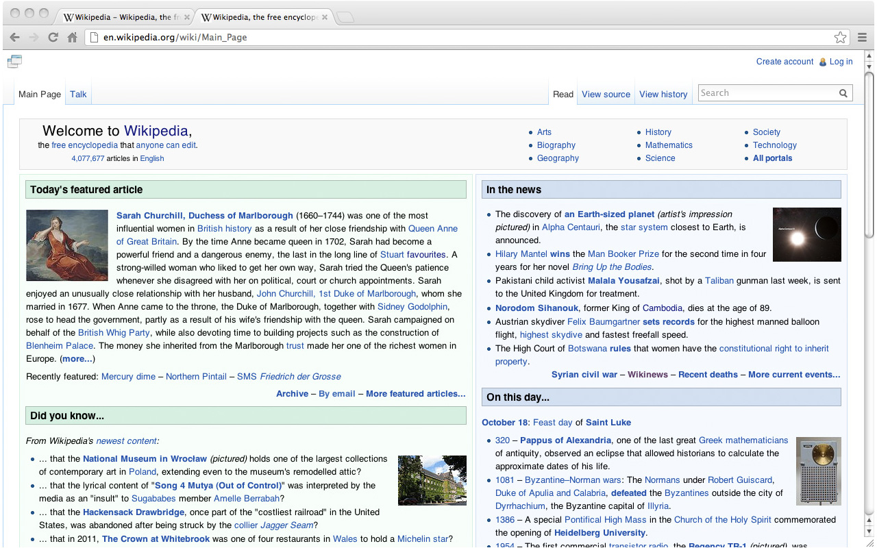Image resolution: width=877 pixels, height=548 pixels.
Task: Open the Blenheim Palace link
Action: (x=60, y=346)
